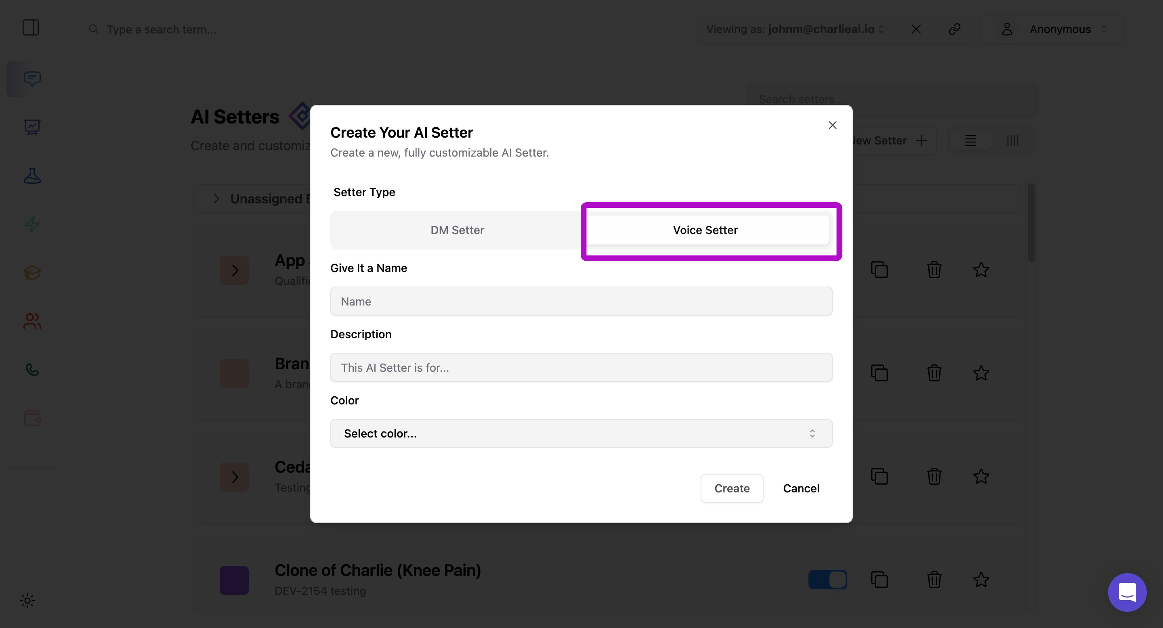The width and height of the screenshot is (1163, 628).
Task: Open the Select color dropdown
Action: click(x=581, y=433)
